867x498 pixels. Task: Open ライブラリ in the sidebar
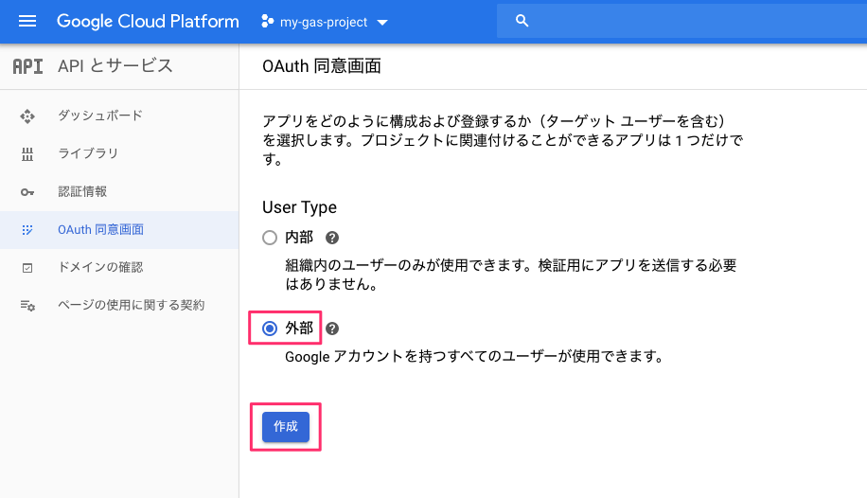[x=88, y=153]
